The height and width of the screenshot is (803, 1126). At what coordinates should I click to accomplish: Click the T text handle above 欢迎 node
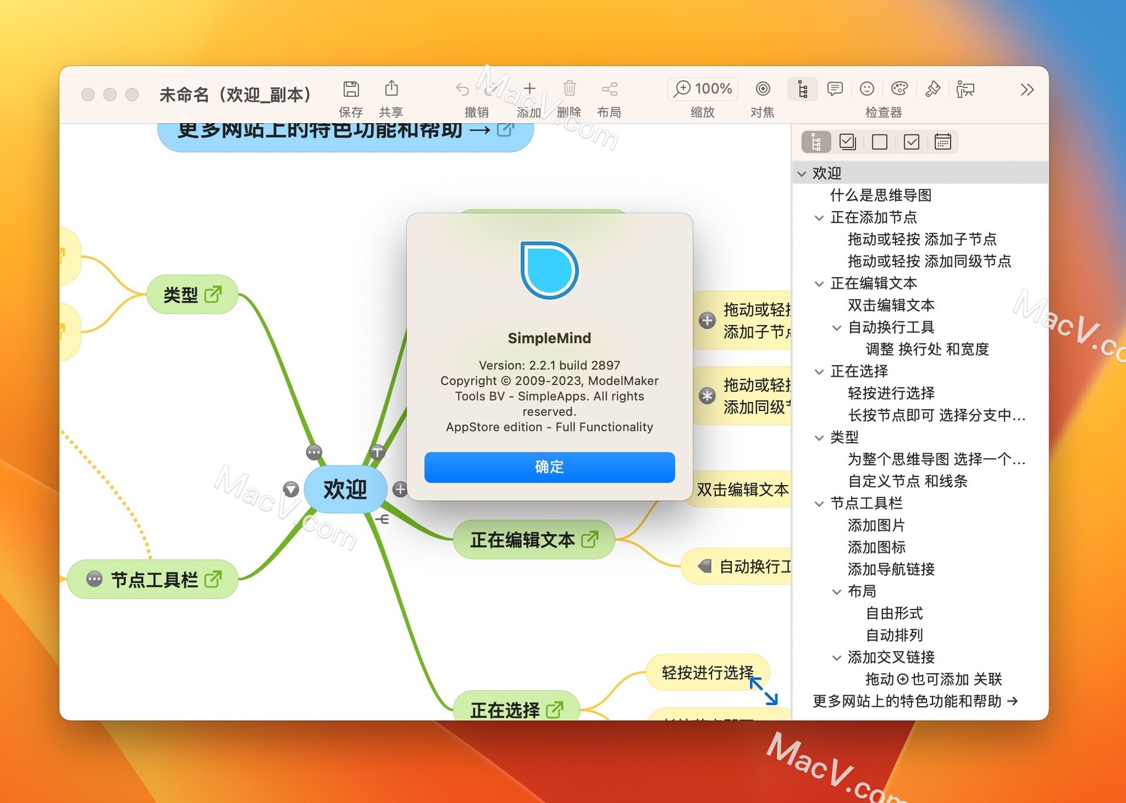(377, 452)
